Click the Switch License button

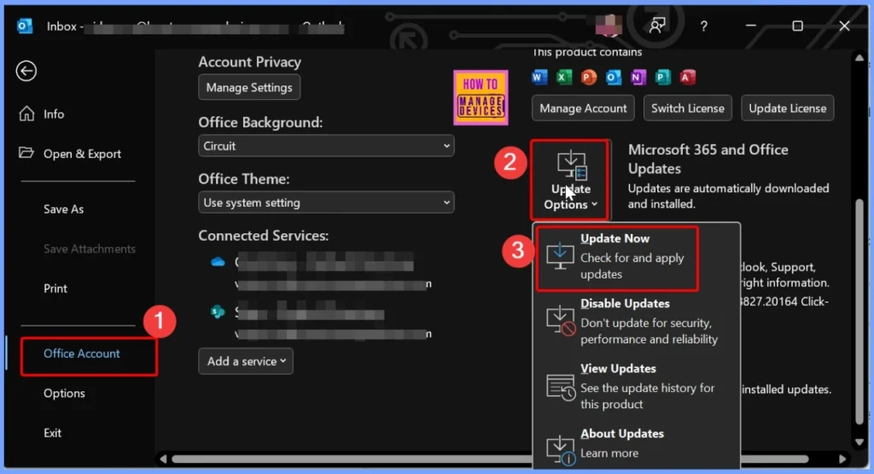pos(688,108)
